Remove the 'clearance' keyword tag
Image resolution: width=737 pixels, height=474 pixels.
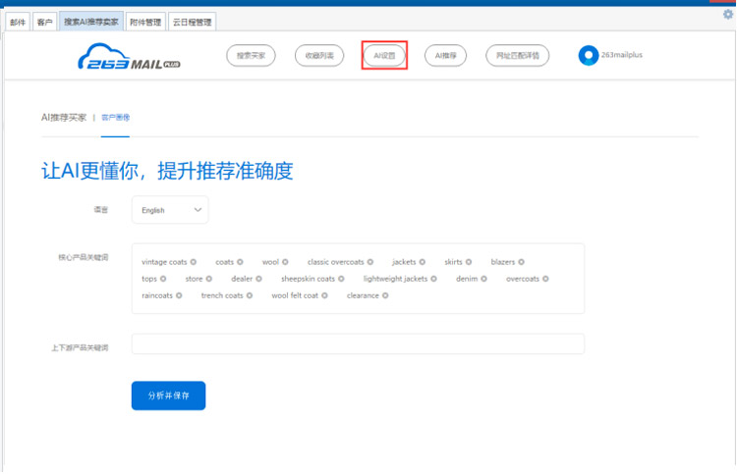coord(385,295)
